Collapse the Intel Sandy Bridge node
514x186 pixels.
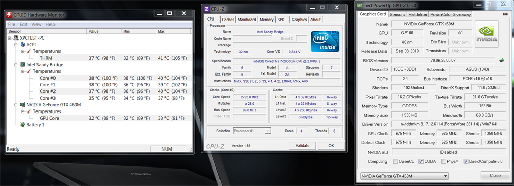(16, 65)
